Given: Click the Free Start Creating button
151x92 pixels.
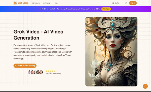Looking at the screenshot, I should coord(25,66).
